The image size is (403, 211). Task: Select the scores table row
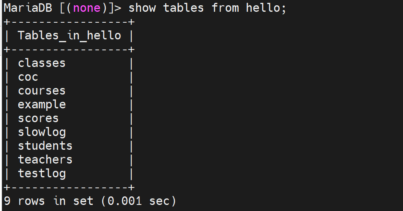pyautogui.click(x=38, y=118)
